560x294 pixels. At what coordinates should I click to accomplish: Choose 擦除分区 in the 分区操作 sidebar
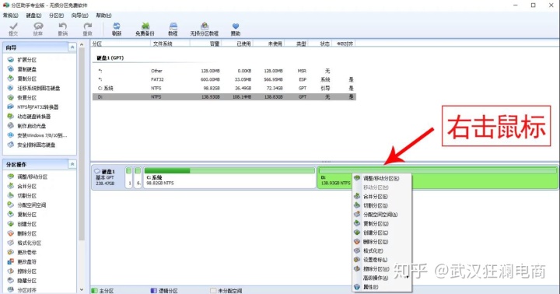22,271
